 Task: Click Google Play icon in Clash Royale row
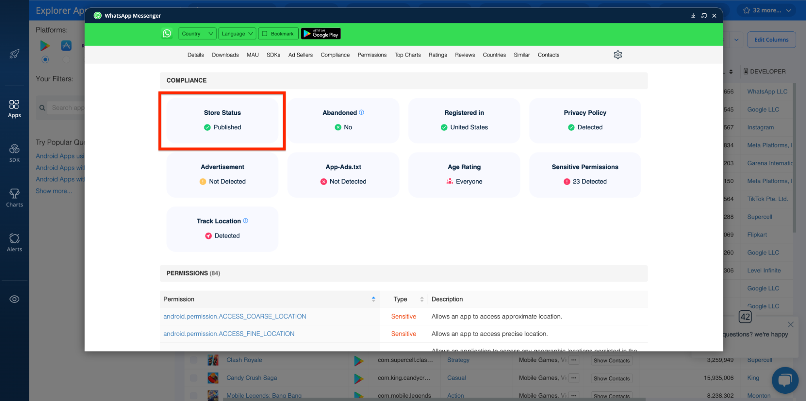coord(358,360)
